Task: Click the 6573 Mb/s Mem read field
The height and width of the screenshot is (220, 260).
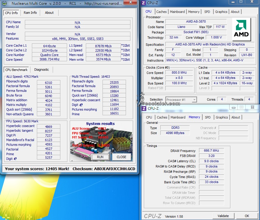Action: click(103, 55)
